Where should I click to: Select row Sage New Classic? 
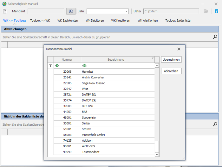tap(104, 83)
